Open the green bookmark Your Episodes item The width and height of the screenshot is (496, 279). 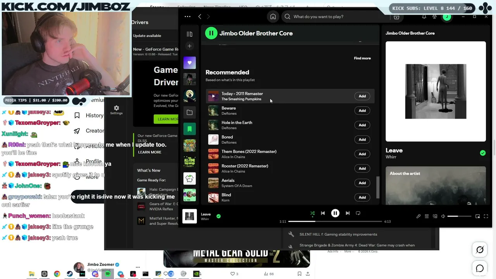pyautogui.click(x=189, y=129)
